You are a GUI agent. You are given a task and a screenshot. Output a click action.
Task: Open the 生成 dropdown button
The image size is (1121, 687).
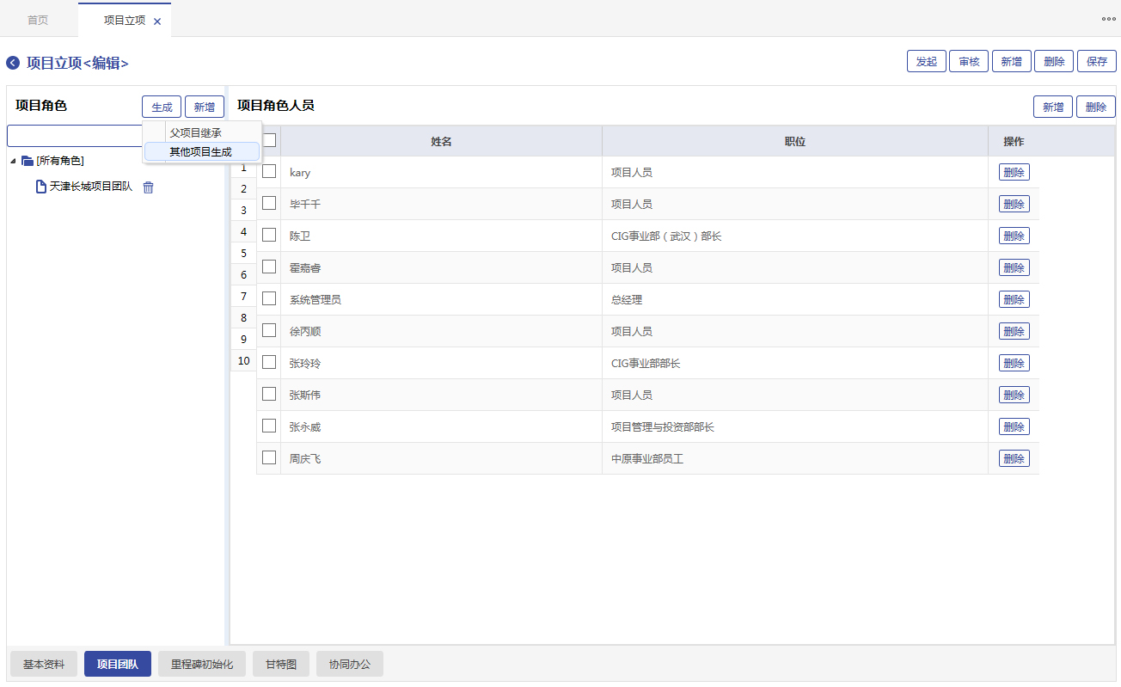(162, 107)
